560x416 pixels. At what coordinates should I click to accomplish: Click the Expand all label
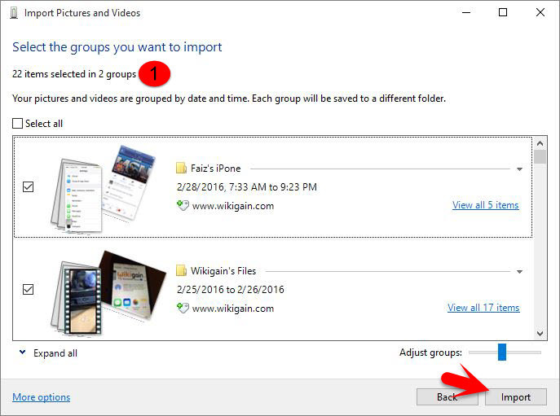coord(55,353)
